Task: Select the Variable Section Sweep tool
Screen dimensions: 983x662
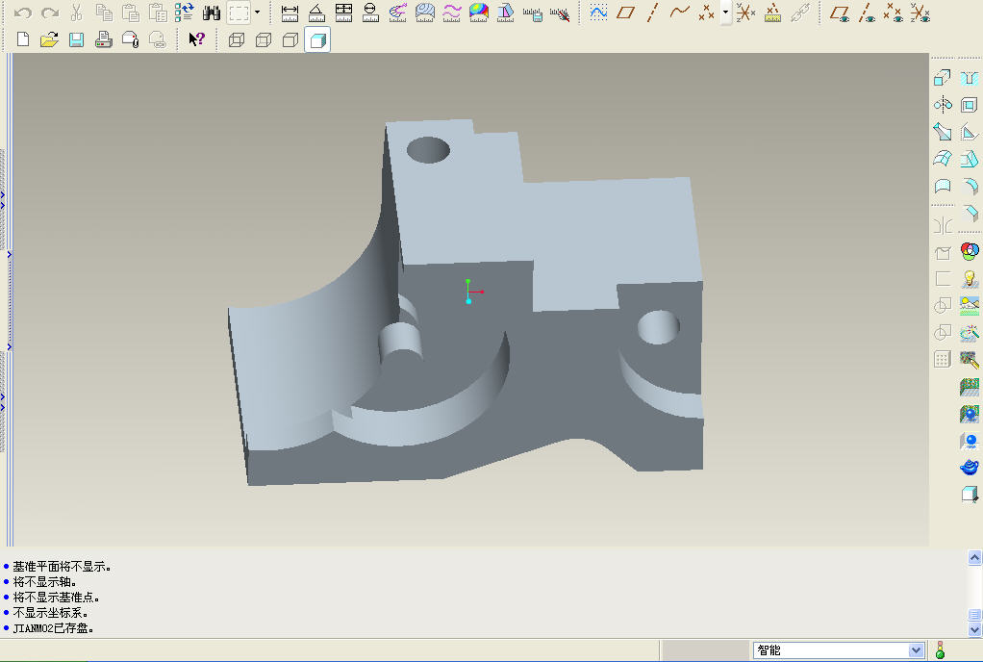Action: point(943,132)
